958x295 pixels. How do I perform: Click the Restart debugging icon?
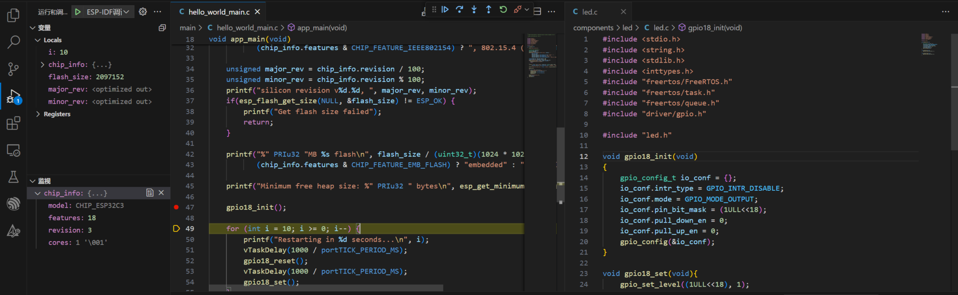(503, 9)
